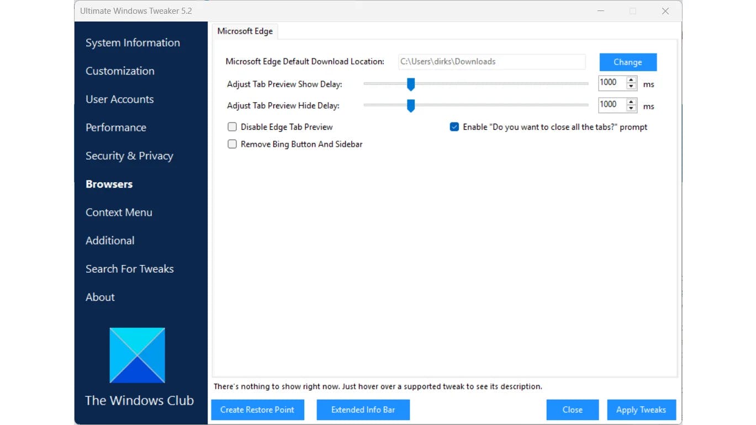Increase Hide Delay value with up arrow
The width and height of the screenshot is (756, 425).
[631, 102]
